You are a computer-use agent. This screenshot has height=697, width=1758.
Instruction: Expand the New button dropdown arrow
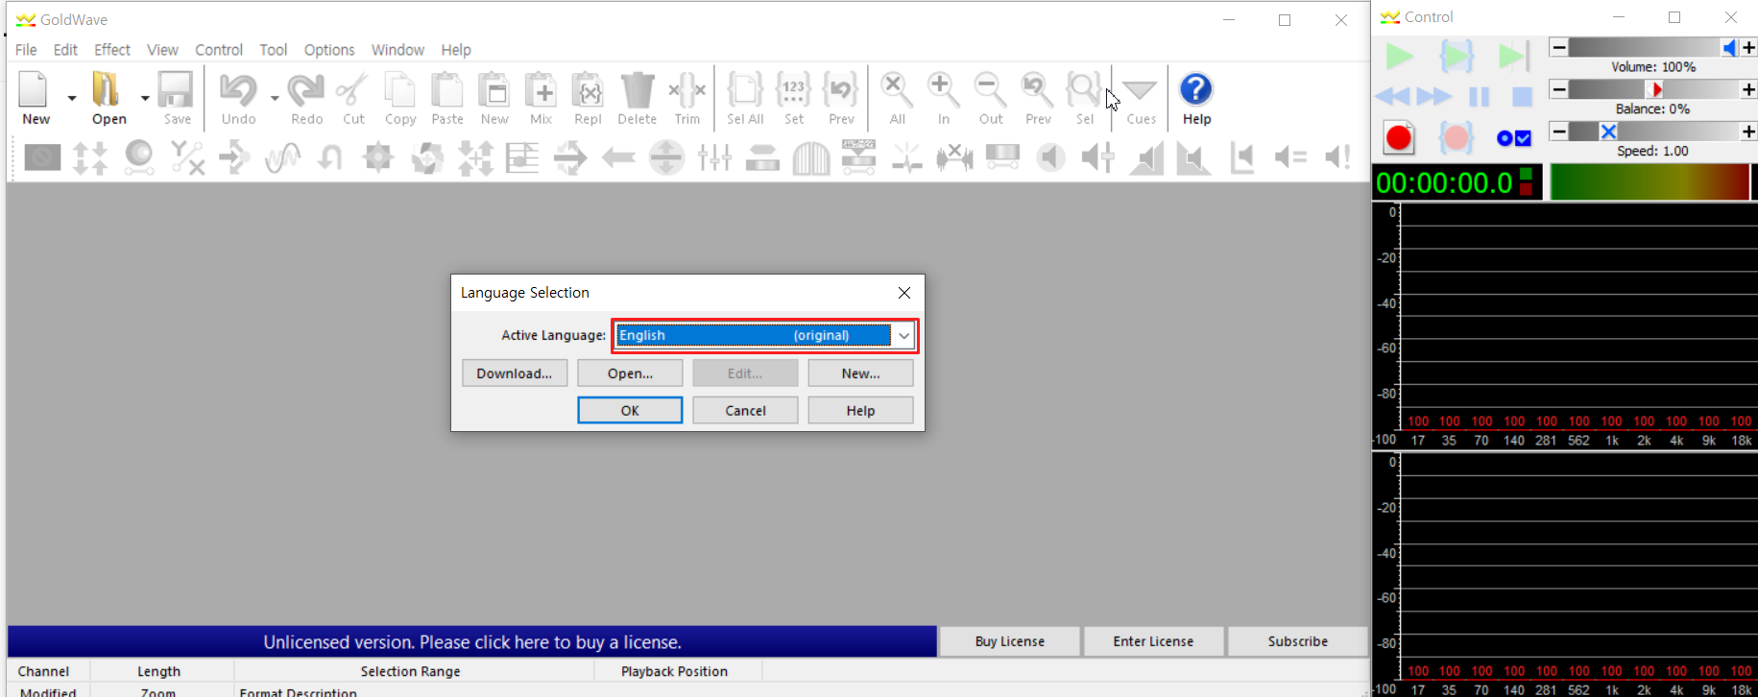point(72,98)
